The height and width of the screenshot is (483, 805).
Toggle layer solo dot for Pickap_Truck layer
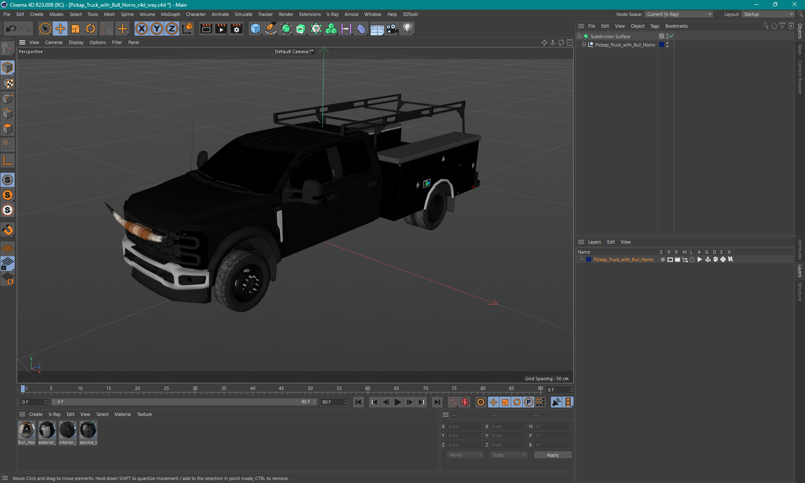(662, 260)
